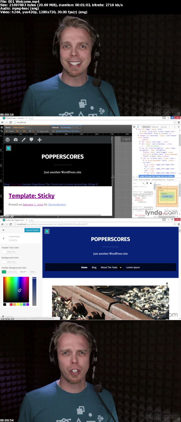Open the upper browser's menu icon
This screenshot has height=422, width=181.
click(x=178, y=122)
